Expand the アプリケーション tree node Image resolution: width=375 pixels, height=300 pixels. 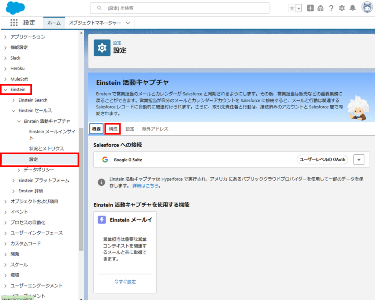(5, 37)
